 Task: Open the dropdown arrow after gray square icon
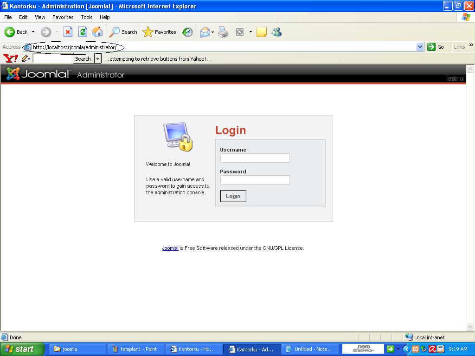[250, 32]
